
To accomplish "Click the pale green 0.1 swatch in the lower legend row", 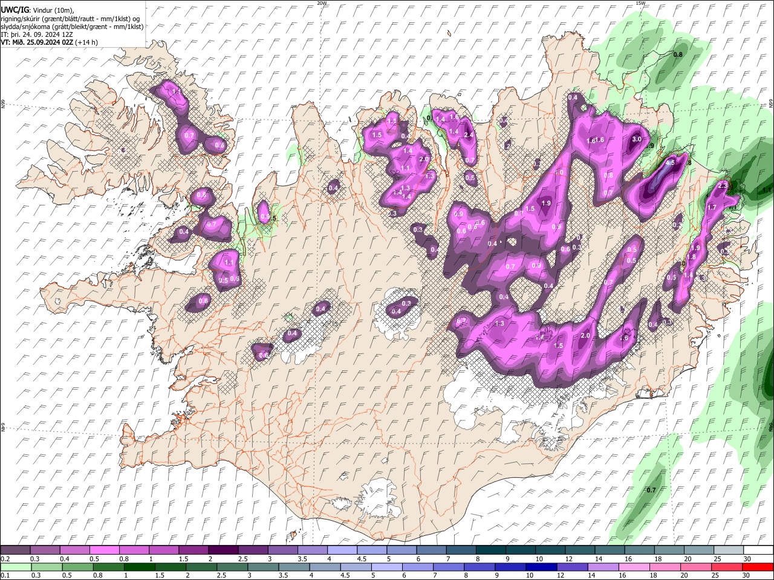I will [15, 567].
